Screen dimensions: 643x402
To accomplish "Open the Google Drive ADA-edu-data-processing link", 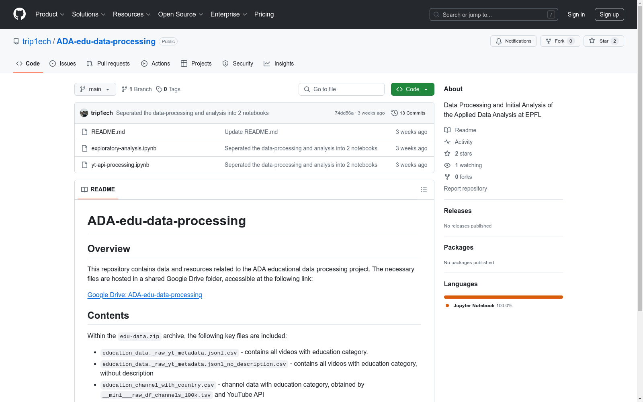I will 145,295.
